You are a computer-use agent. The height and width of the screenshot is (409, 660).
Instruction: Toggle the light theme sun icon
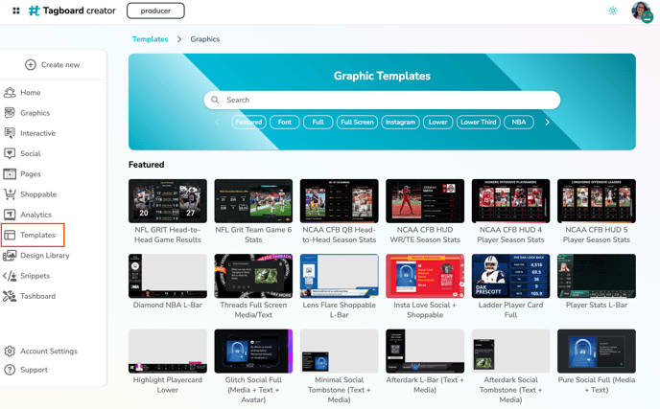pos(613,11)
